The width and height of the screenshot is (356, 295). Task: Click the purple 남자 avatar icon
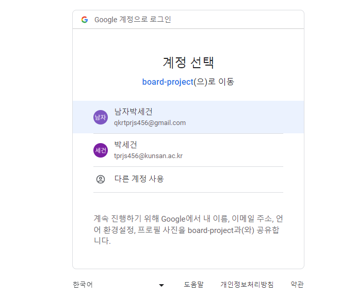[x=101, y=117]
